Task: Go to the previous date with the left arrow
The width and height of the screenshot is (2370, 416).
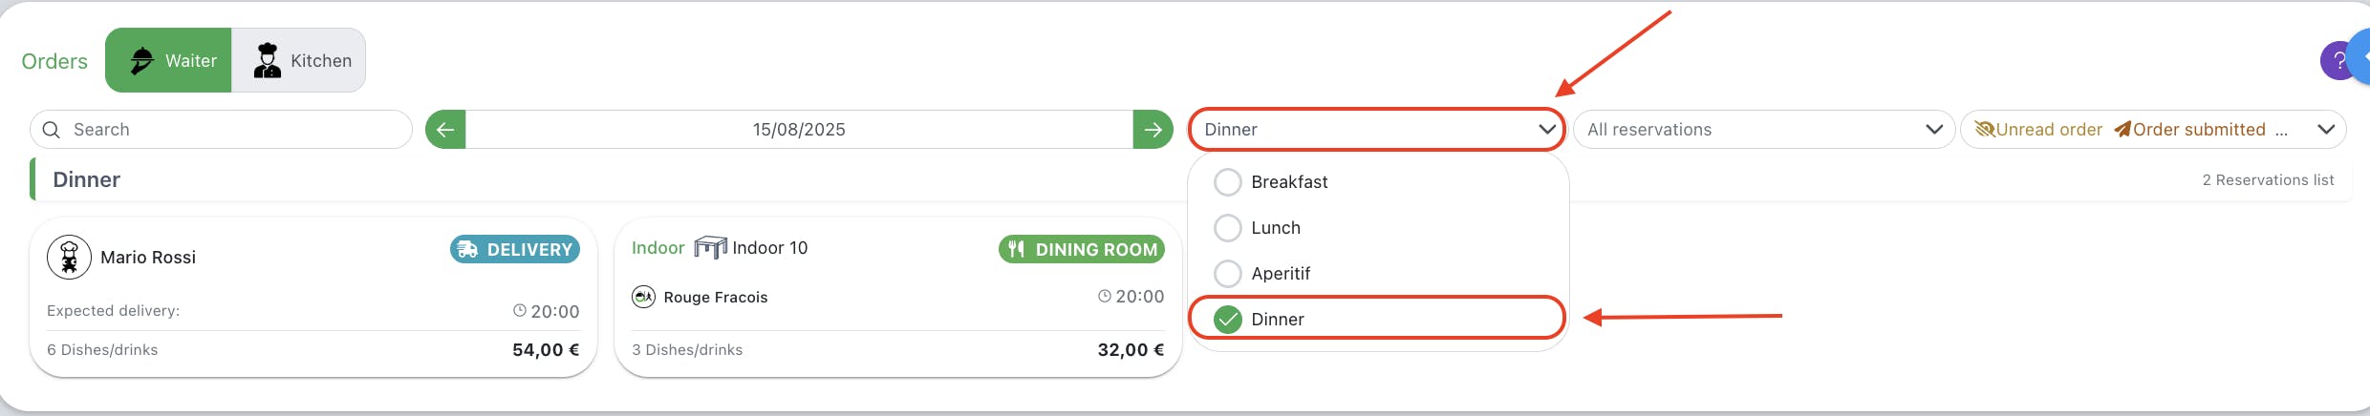Action: [x=445, y=130]
